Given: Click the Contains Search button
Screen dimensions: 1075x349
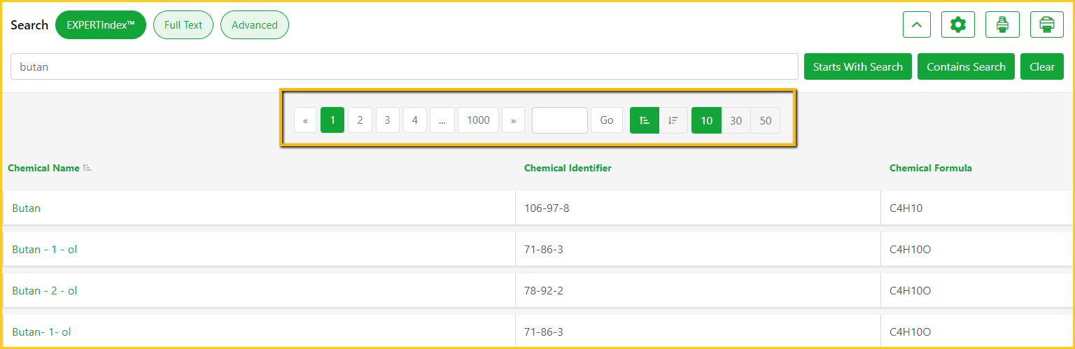Looking at the screenshot, I should [x=966, y=67].
